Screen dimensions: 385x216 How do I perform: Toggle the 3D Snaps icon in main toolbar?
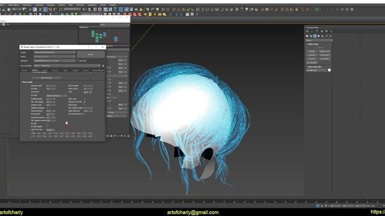point(40,10)
